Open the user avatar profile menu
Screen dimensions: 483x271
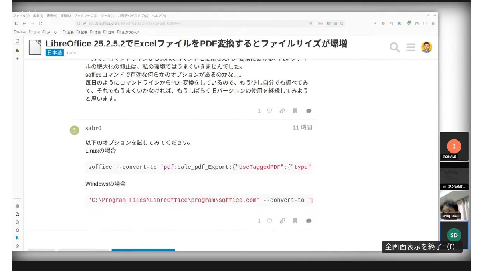pyautogui.click(x=426, y=47)
